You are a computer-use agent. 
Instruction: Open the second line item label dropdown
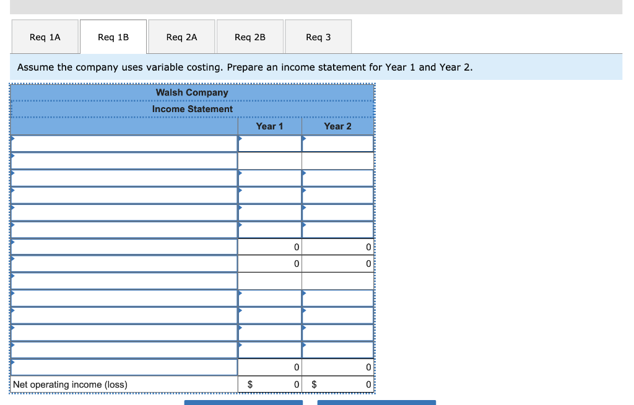pyautogui.click(x=124, y=160)
